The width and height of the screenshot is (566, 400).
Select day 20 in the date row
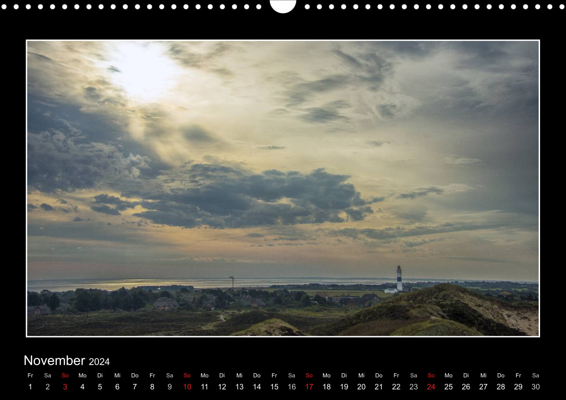point(361,387)
